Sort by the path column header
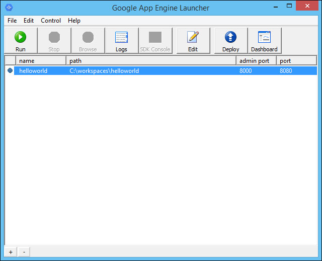Screen dimensions: 322x261 click(x=151, y=61)
